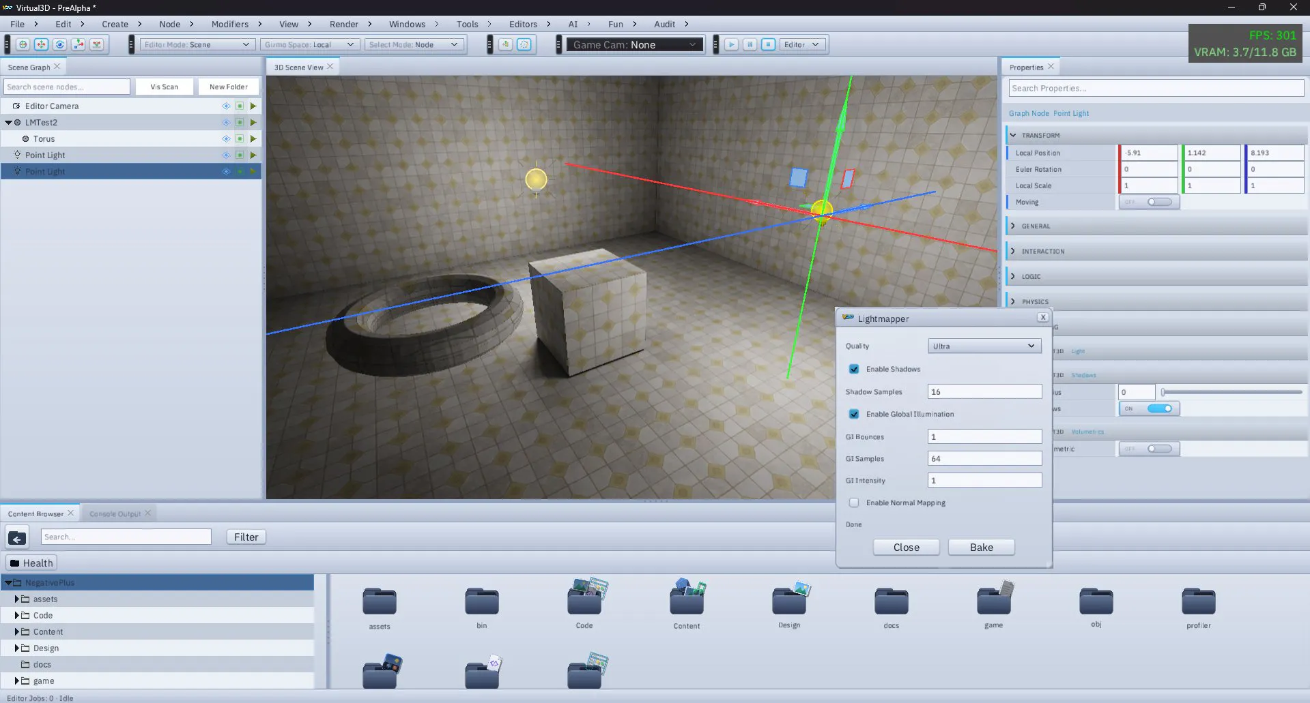Open the Game Cam dropdown
1310x703 pixels.
click(x=635, y=44)
